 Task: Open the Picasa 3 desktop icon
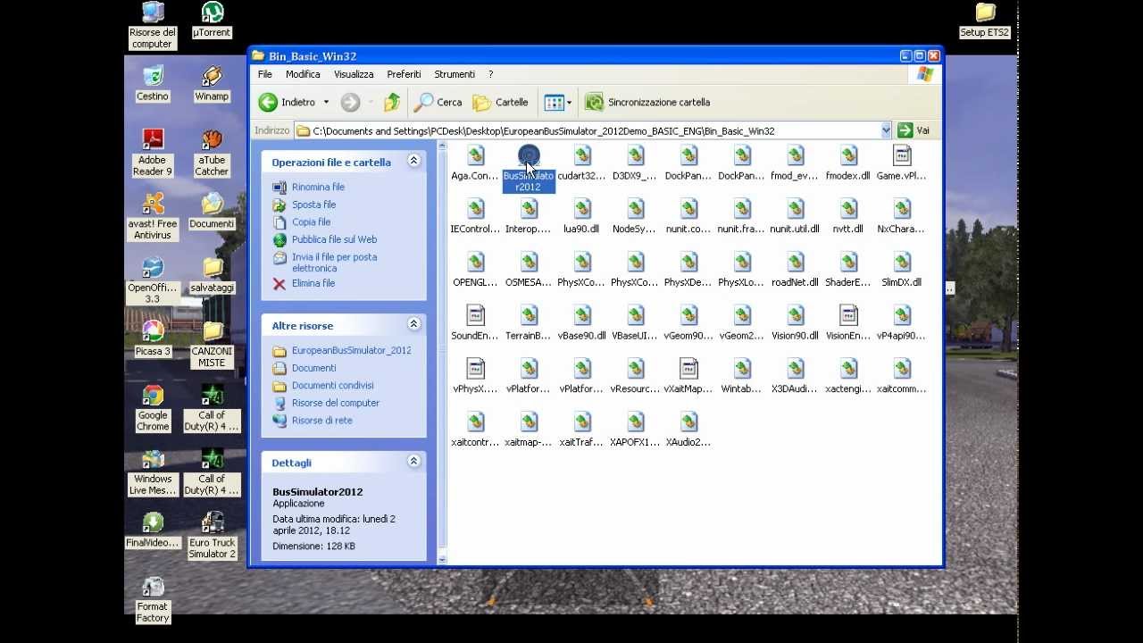[x=153, y=339]
